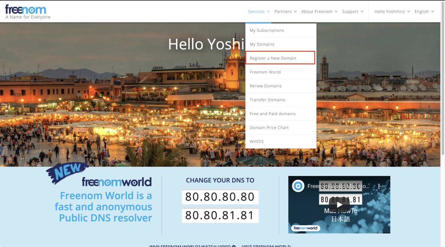This screenshot has width=445, height=247.
Task: Click the Freenom World DNS resolver text
Action: point(104,207)
